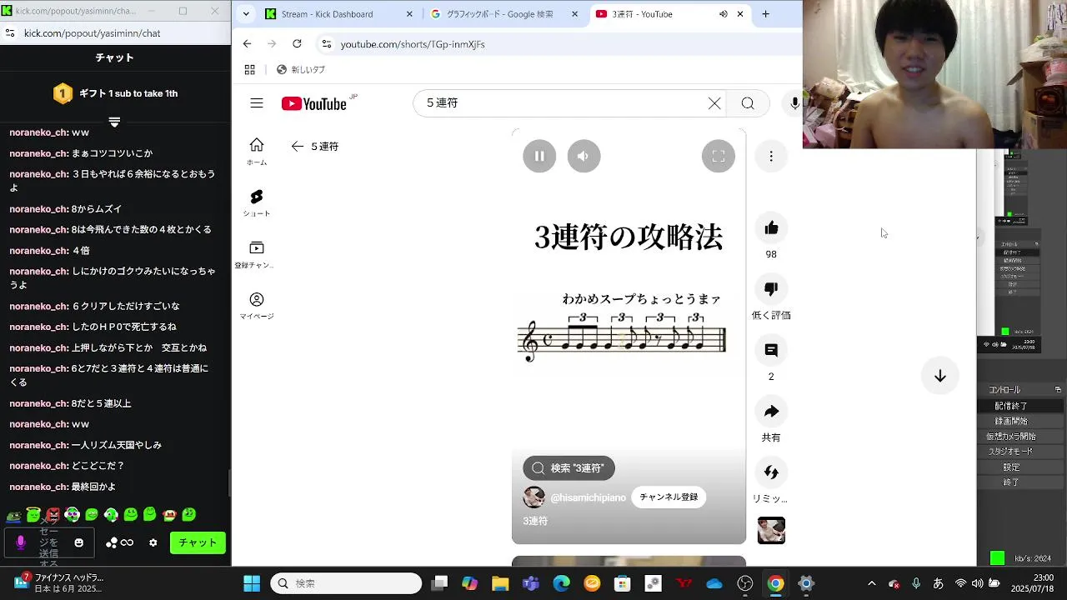The height and width of the screenshot is (600, 1067).
Task: Reload the YouTube page
Action: [297, 44]
